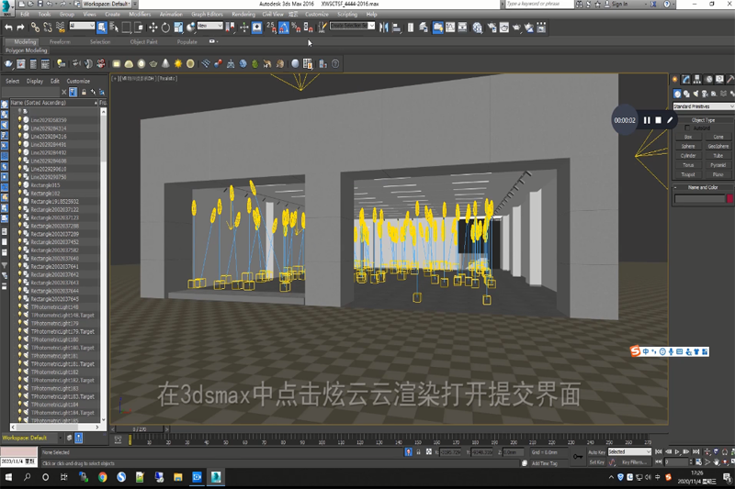Open the Modifiers menu

pos(140,15)
